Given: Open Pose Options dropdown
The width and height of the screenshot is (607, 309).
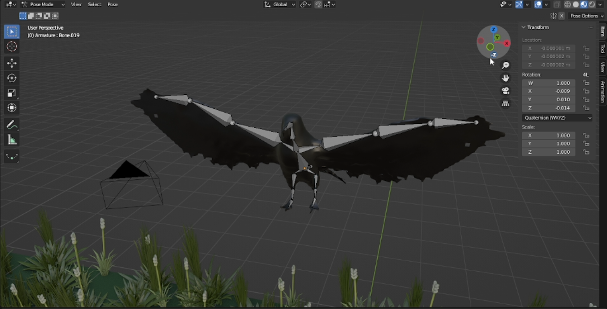Looking at the screenshot, I should click(x=587, y=16).
